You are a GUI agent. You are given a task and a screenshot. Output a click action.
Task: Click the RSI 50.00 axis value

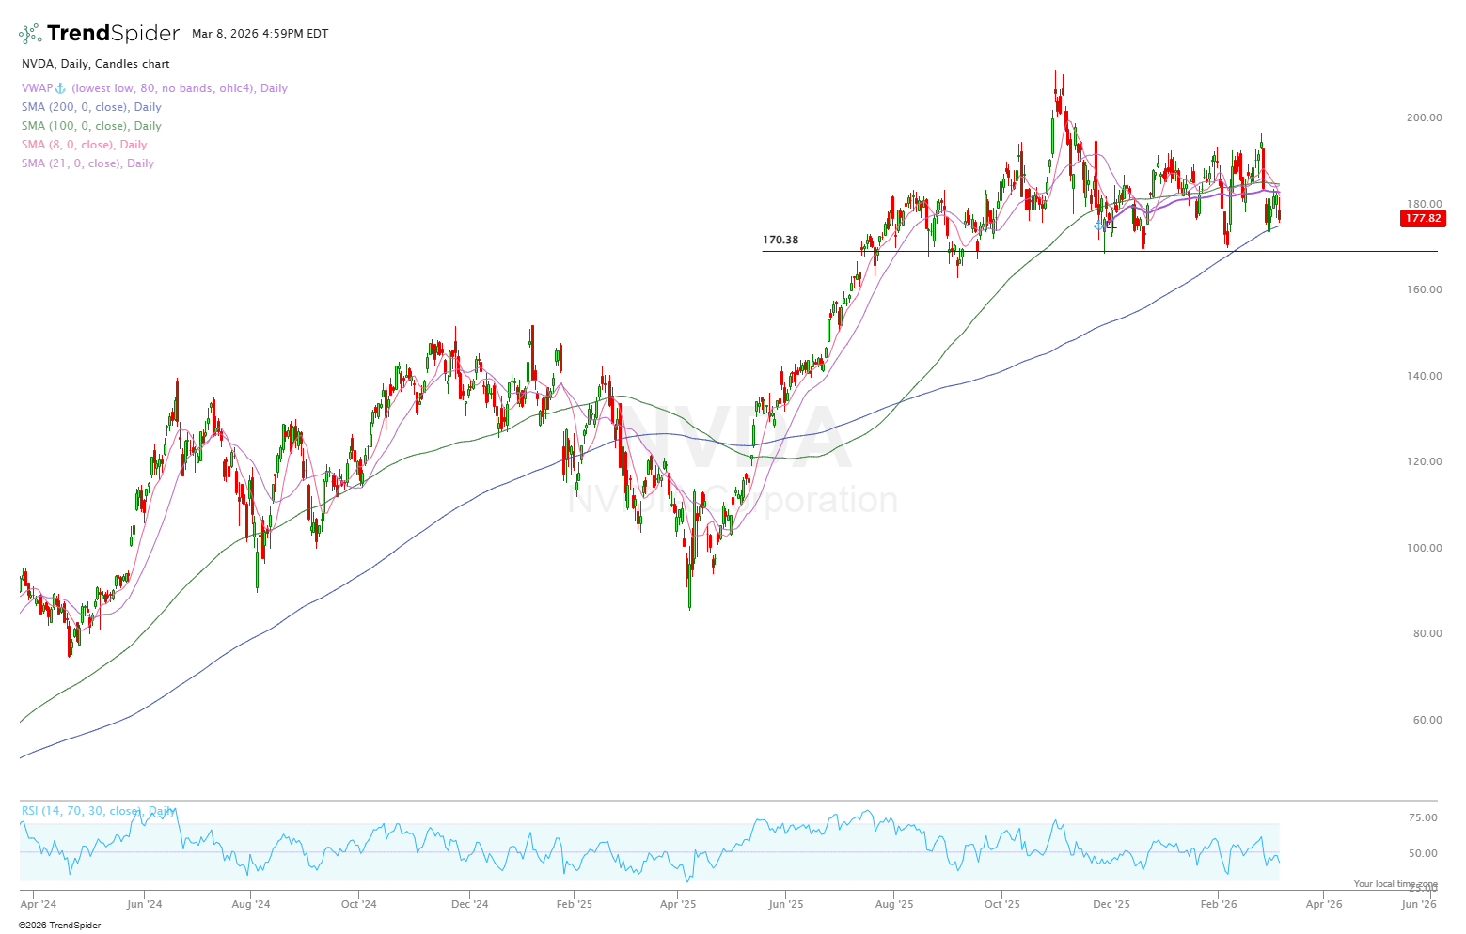pyautogui.click(x=1422, y=853)
